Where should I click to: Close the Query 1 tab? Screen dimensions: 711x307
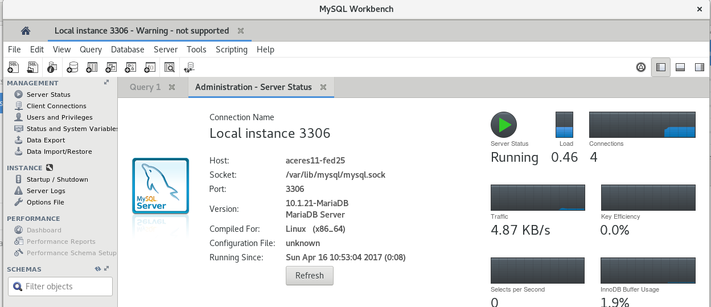[172, 87]
